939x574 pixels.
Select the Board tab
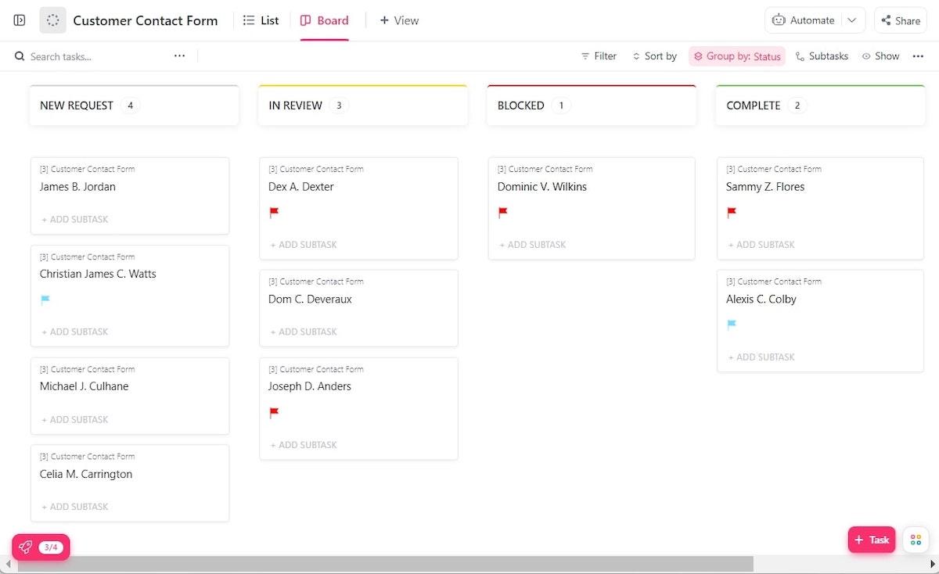pos(325,20)
